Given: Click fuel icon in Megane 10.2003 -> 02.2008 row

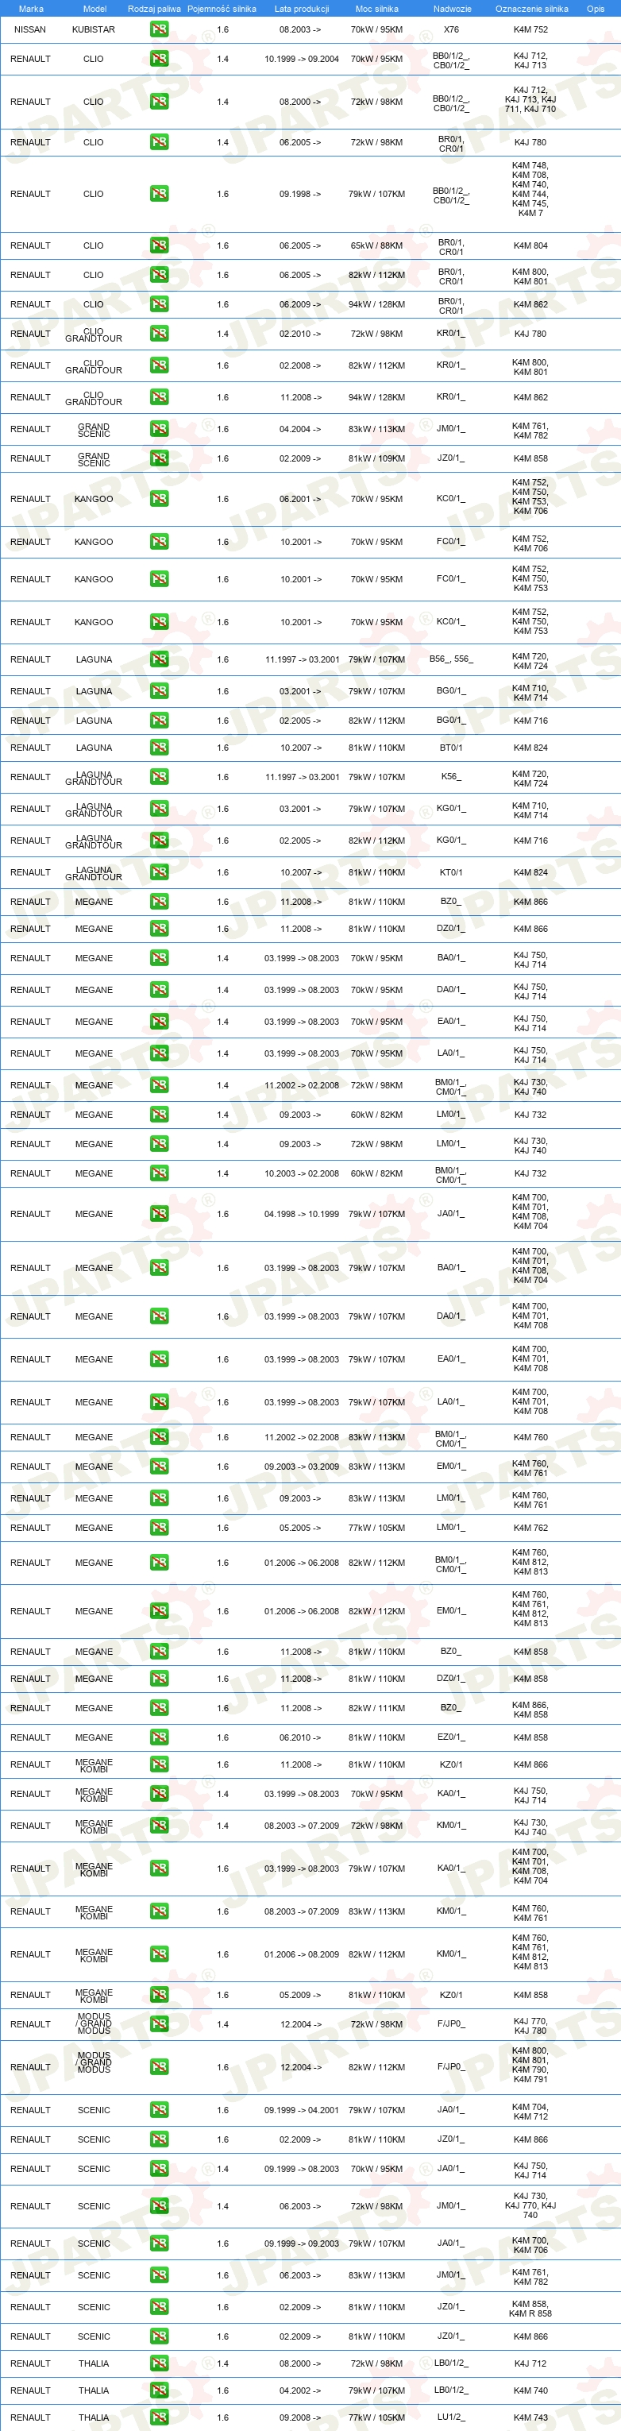Looking at the screenshot, I should (159, 1173).
